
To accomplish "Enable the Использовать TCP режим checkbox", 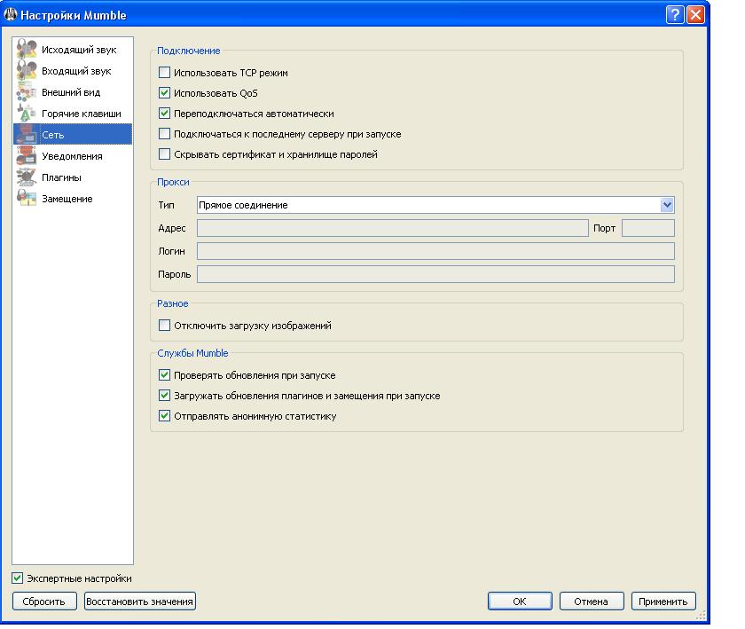I will (x=164, y=73).
